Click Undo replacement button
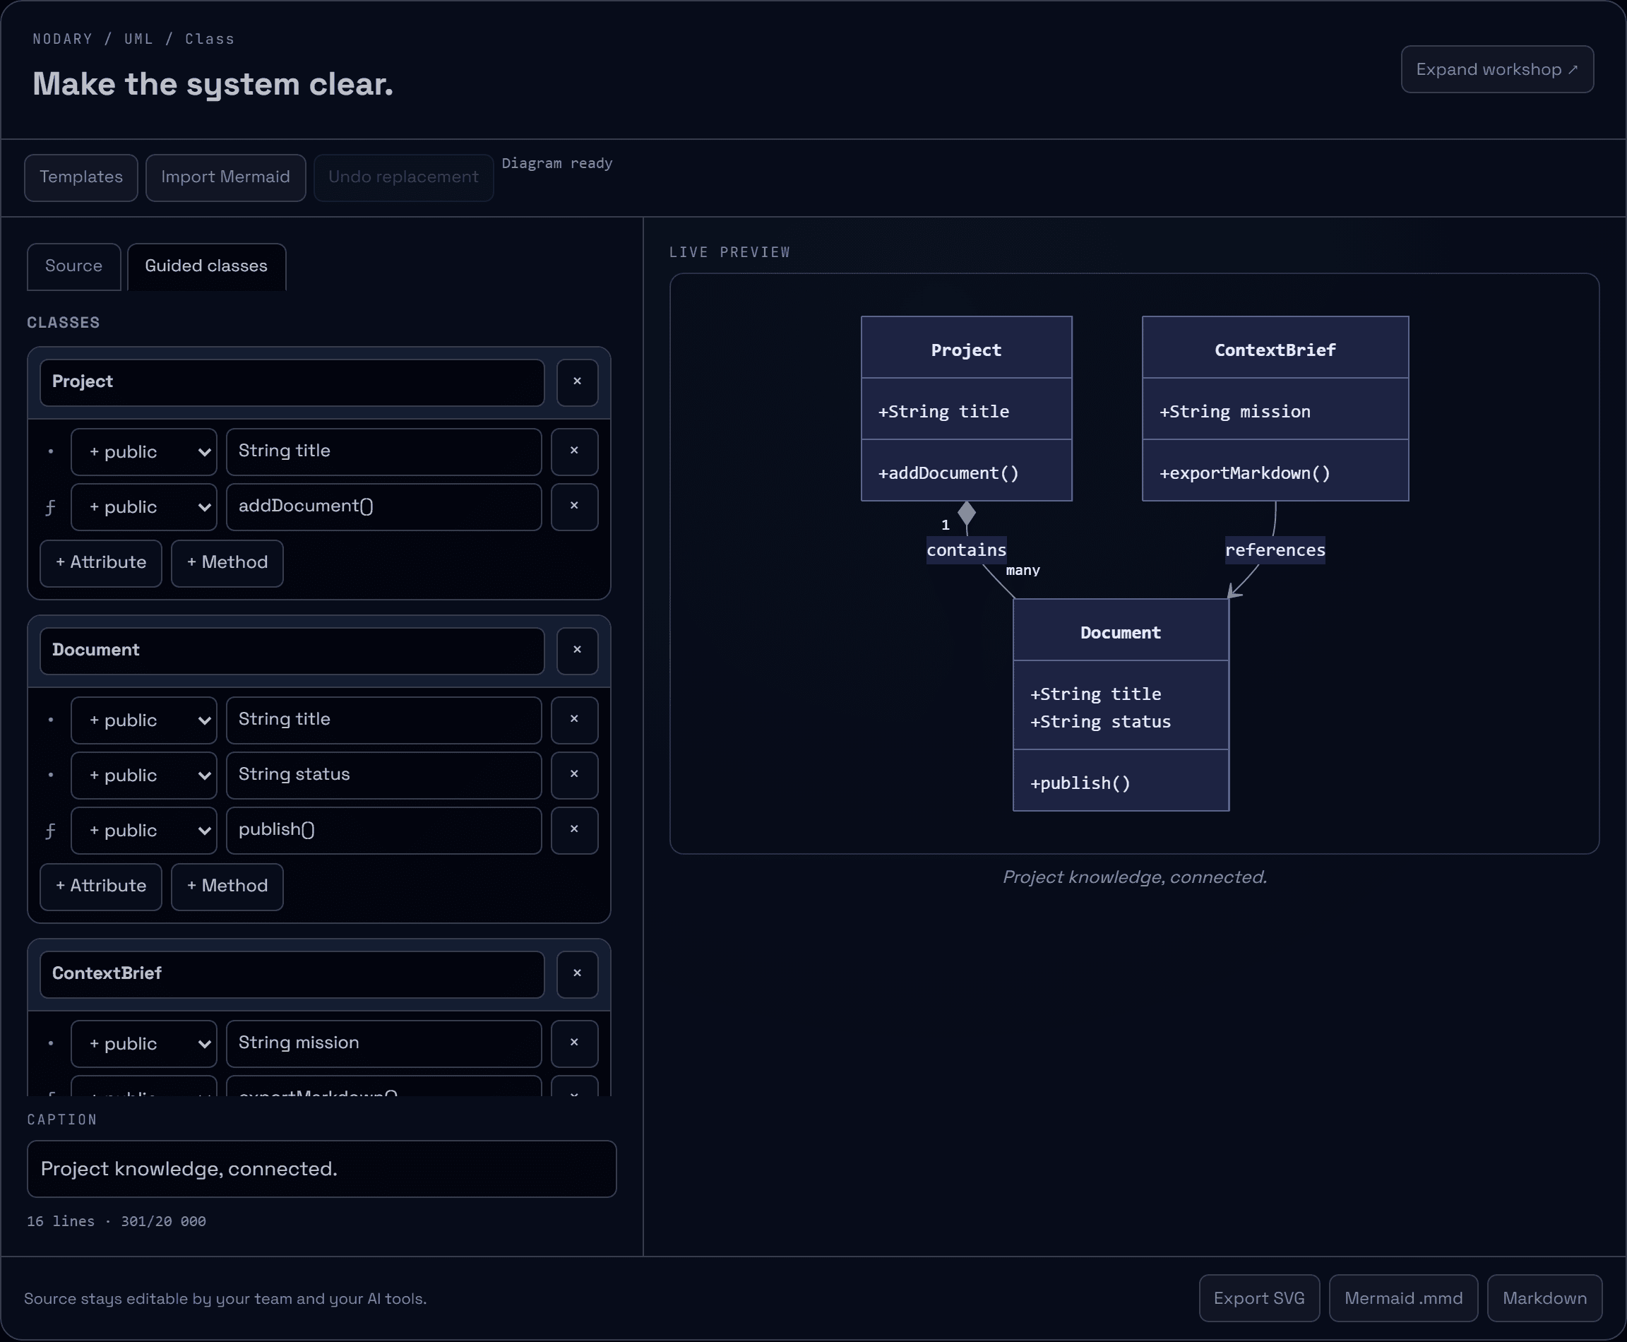This screenshot has width=1627, height=1342. point(403,177)
